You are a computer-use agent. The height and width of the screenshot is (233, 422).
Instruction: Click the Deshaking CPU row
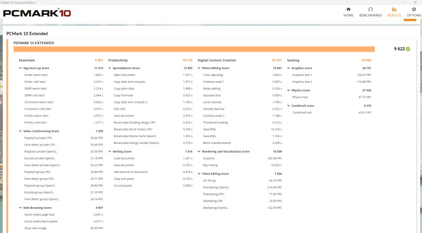242,201
